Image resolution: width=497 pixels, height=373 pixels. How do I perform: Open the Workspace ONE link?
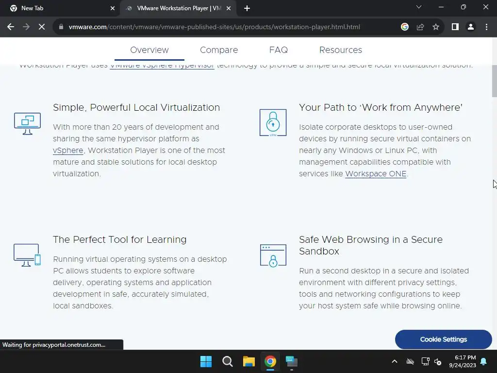(x=376, y=174)
